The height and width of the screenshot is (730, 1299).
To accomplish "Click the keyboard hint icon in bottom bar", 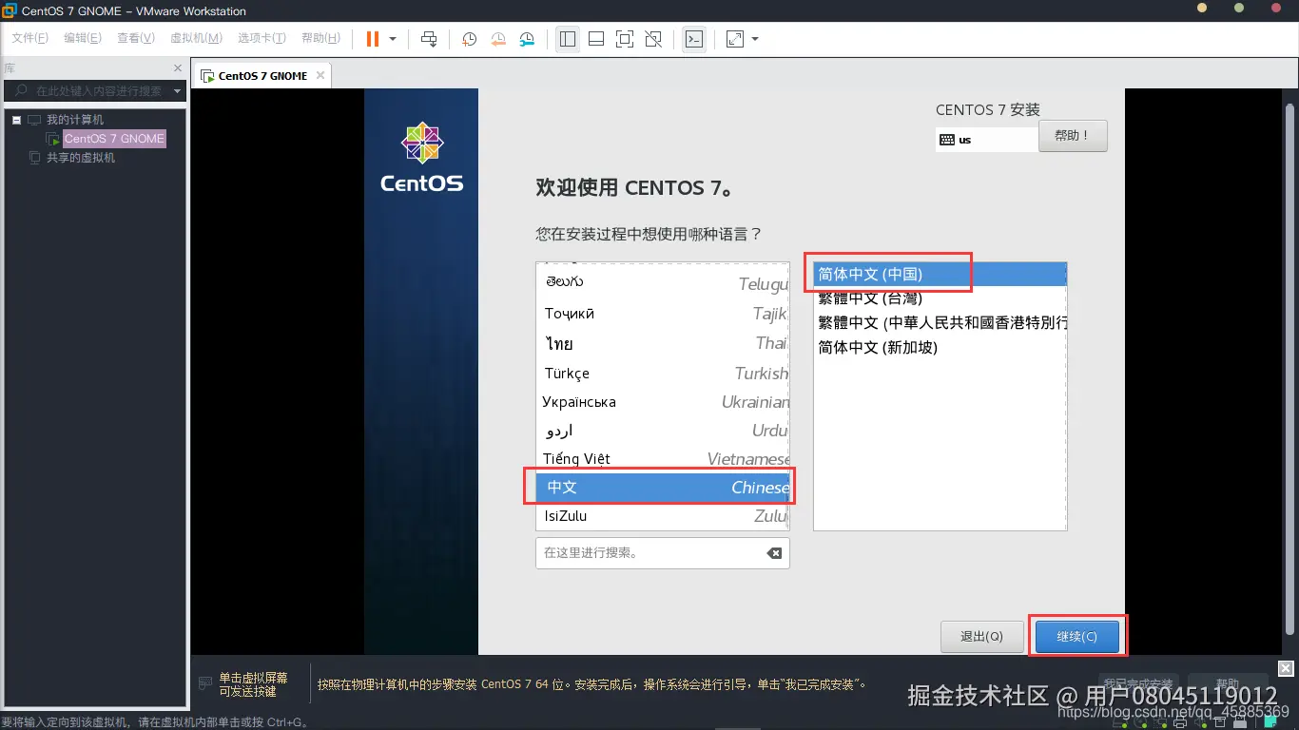I will click(204, 683).
